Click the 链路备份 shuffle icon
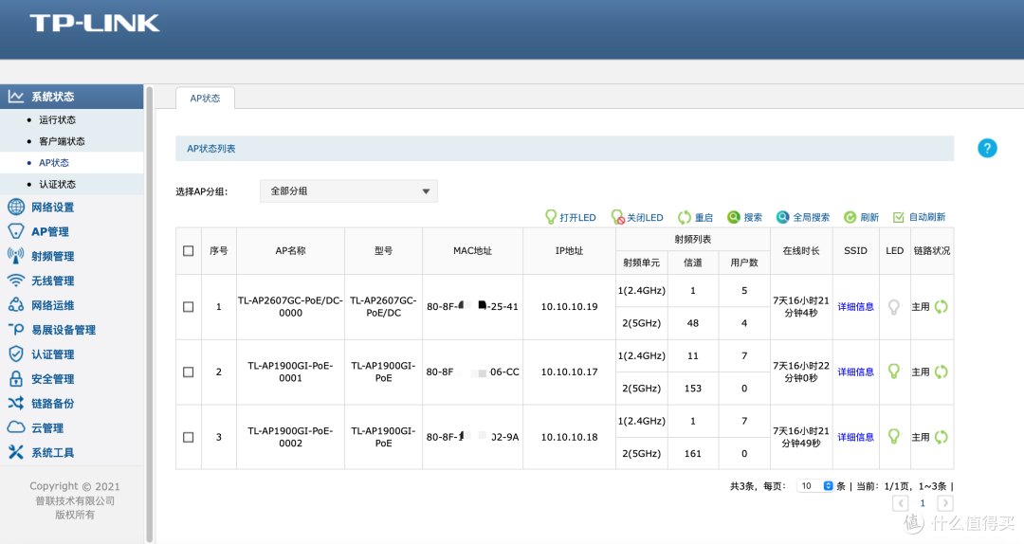The height and width of the screenshot is (544, 1024). click(x=16, y=403)
